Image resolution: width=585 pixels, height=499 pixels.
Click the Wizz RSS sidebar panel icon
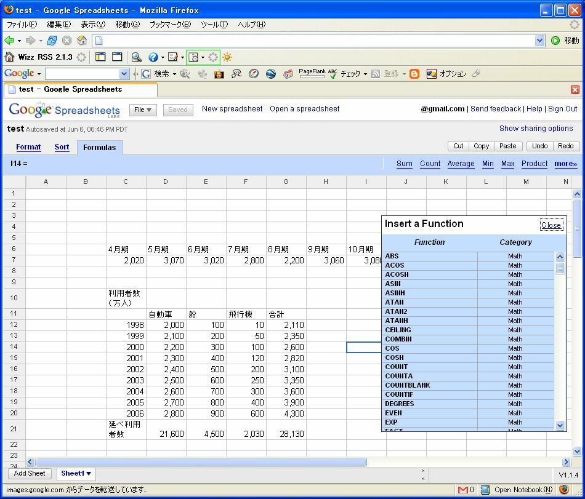(x=100, y=57)
